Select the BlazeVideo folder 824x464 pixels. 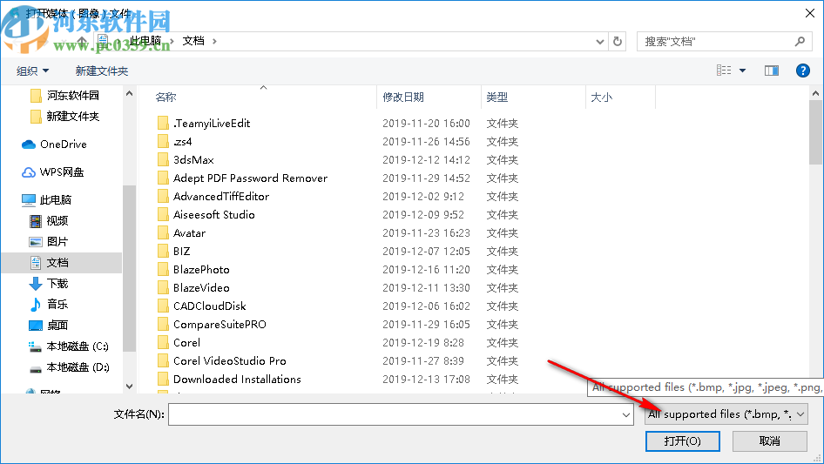tap(201, 288)
